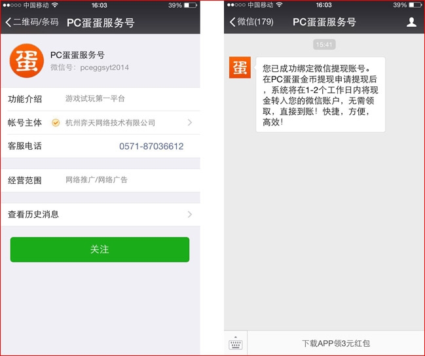Switch to keyboard input icon
Screen dimensions: 425x356
[x=236, y=344]
